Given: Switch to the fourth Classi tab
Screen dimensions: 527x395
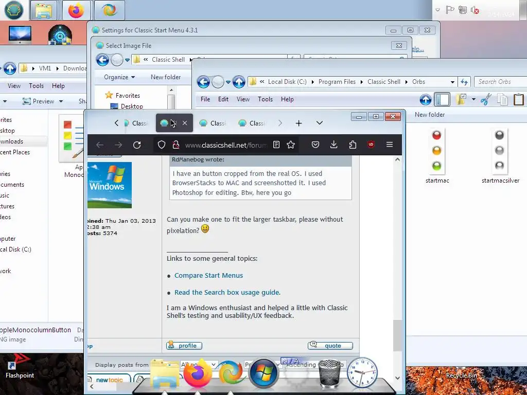Looking at the screenshot, I should tap(253, 123).
